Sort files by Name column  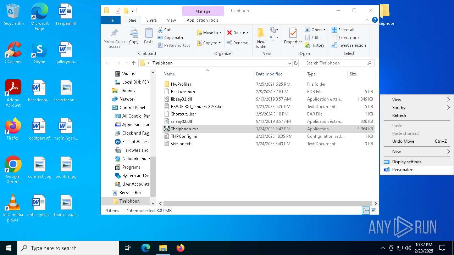click(207, 74)
